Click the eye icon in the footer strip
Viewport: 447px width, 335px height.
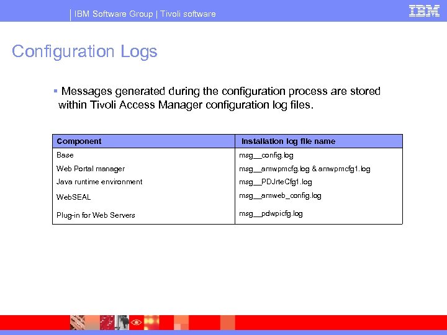136,323
